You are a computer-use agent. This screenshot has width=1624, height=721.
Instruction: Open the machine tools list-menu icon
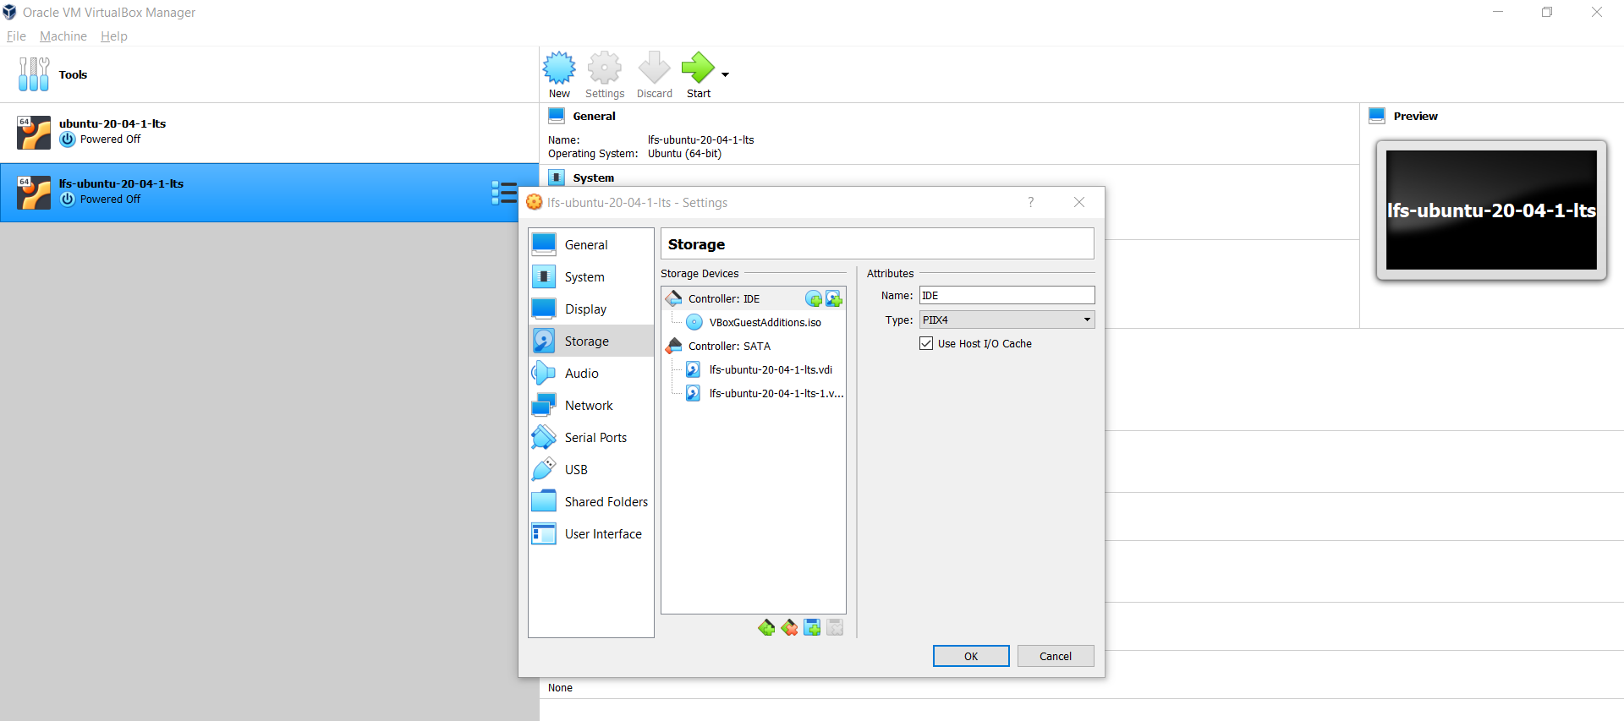[504, 193]
